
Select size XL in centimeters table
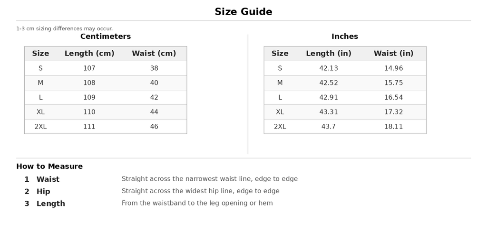pos(106,112)
